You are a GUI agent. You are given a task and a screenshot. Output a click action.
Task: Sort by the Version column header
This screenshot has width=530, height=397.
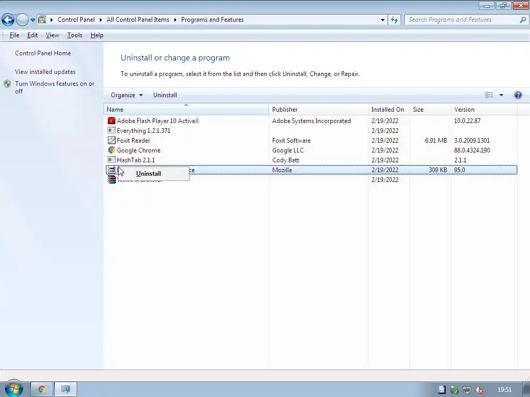click(x=484, y=110)
